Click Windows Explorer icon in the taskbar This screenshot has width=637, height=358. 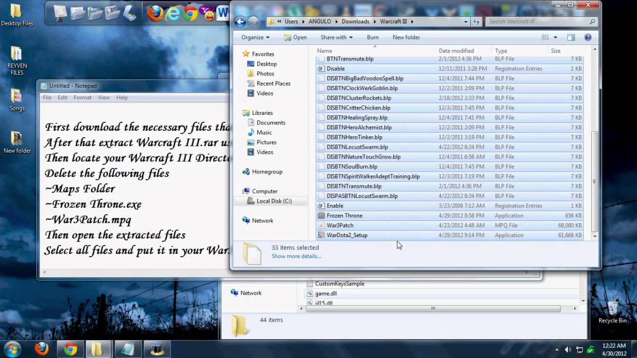[x=99, y=349]
